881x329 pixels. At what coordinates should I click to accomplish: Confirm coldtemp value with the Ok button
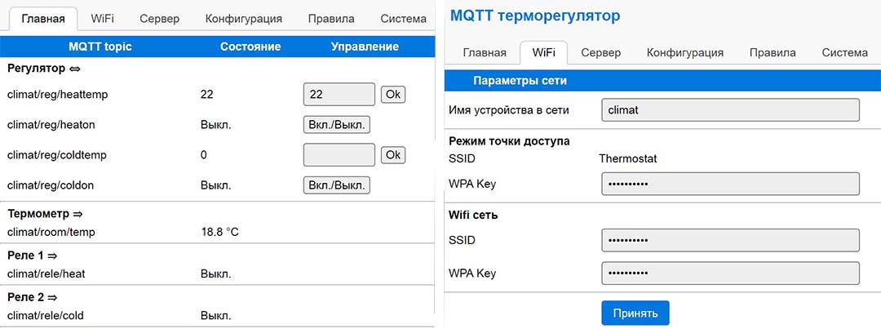[x=392, y=154]
